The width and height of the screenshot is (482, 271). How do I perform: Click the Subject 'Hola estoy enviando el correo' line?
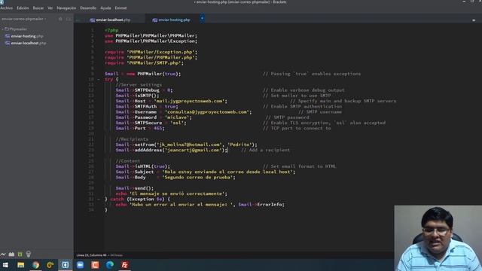(206, 172)
